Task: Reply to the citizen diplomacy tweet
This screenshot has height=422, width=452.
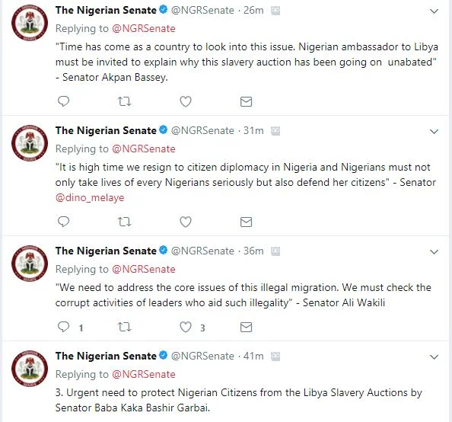Action: coord(63,222)
